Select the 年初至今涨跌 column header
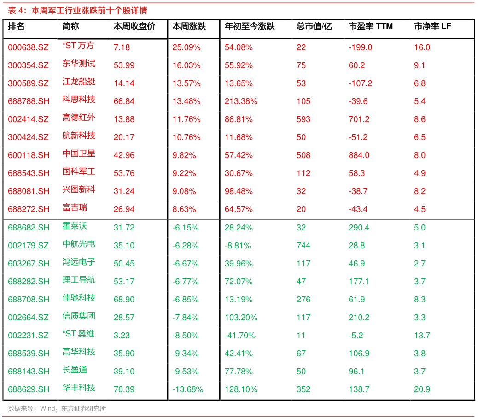Image resolution: width=478 pixels, height=419 pixels. [x=250, y=26]
